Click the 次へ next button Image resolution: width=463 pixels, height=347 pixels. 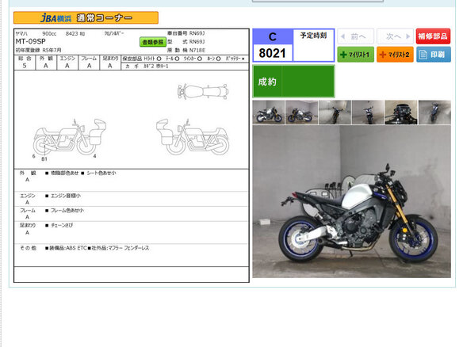(395, 36)
